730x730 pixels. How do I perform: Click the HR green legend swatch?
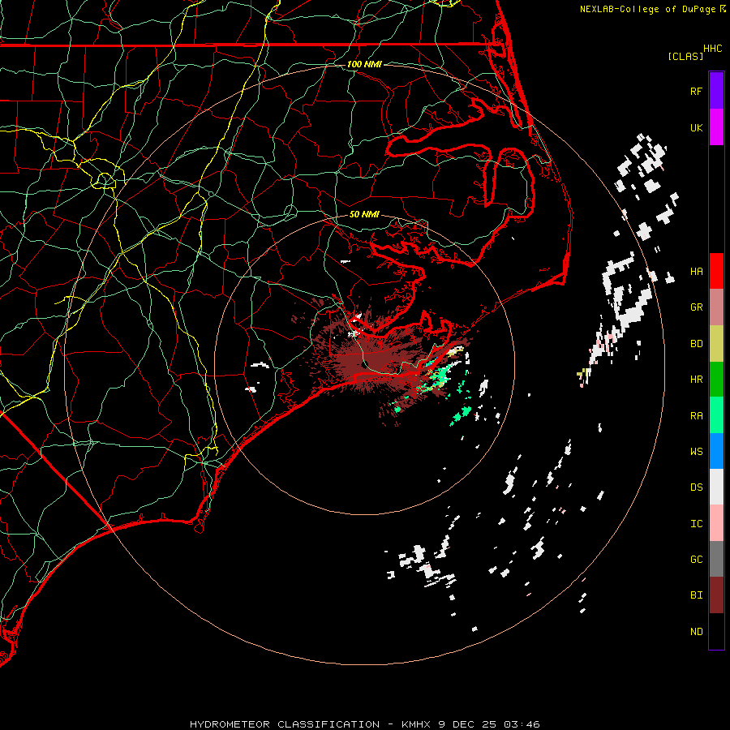pyautogui.click(x=716, y=380)
